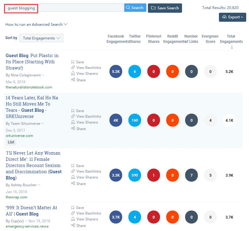The height and width of the screenshot is (231, 249).
Task: Save the '999: It Doesn't Matter' article
Action: 78,208
